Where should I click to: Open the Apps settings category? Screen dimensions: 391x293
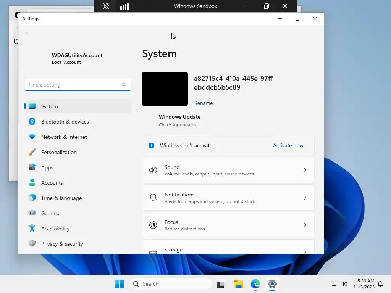(78, 167)
